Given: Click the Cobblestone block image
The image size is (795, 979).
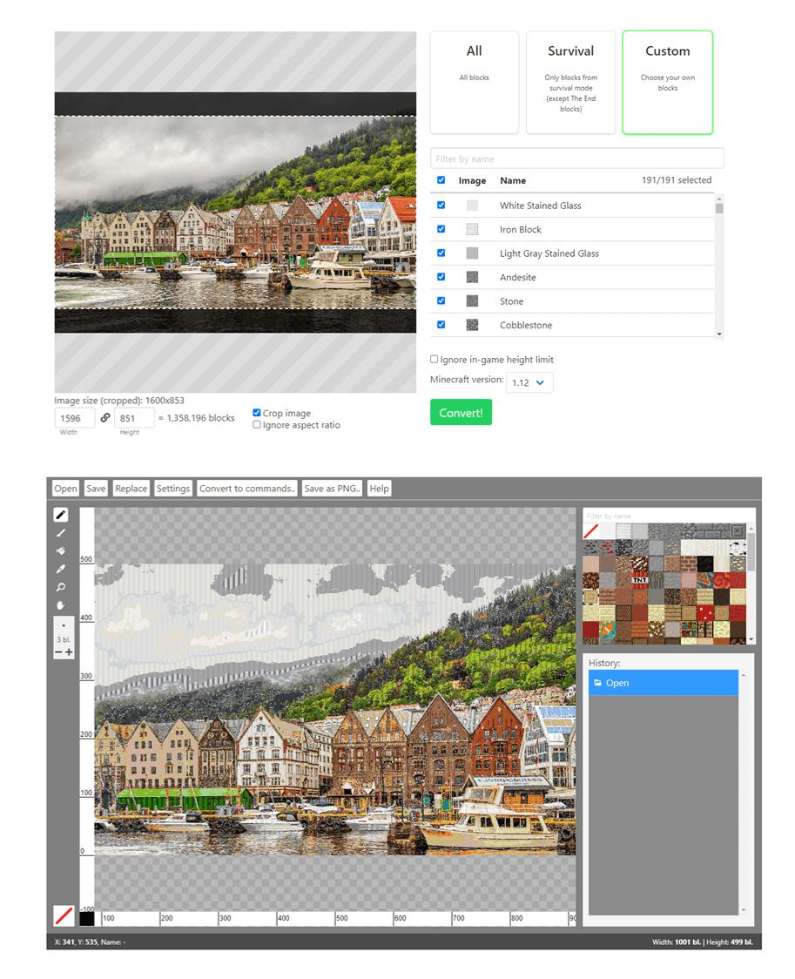Looking at the screenshot, I should tap(472, 325).
